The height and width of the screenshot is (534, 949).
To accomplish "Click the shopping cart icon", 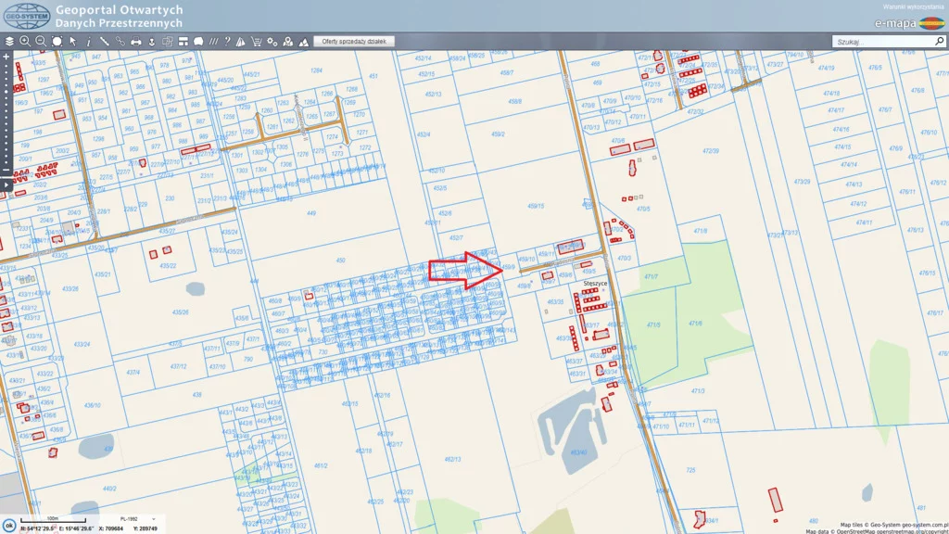I will click(256, 42).
